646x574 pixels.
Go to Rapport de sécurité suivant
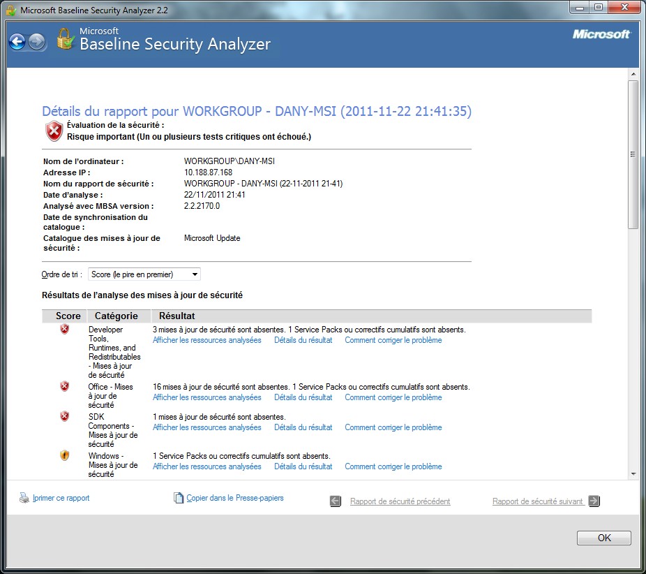pos(538,501)
